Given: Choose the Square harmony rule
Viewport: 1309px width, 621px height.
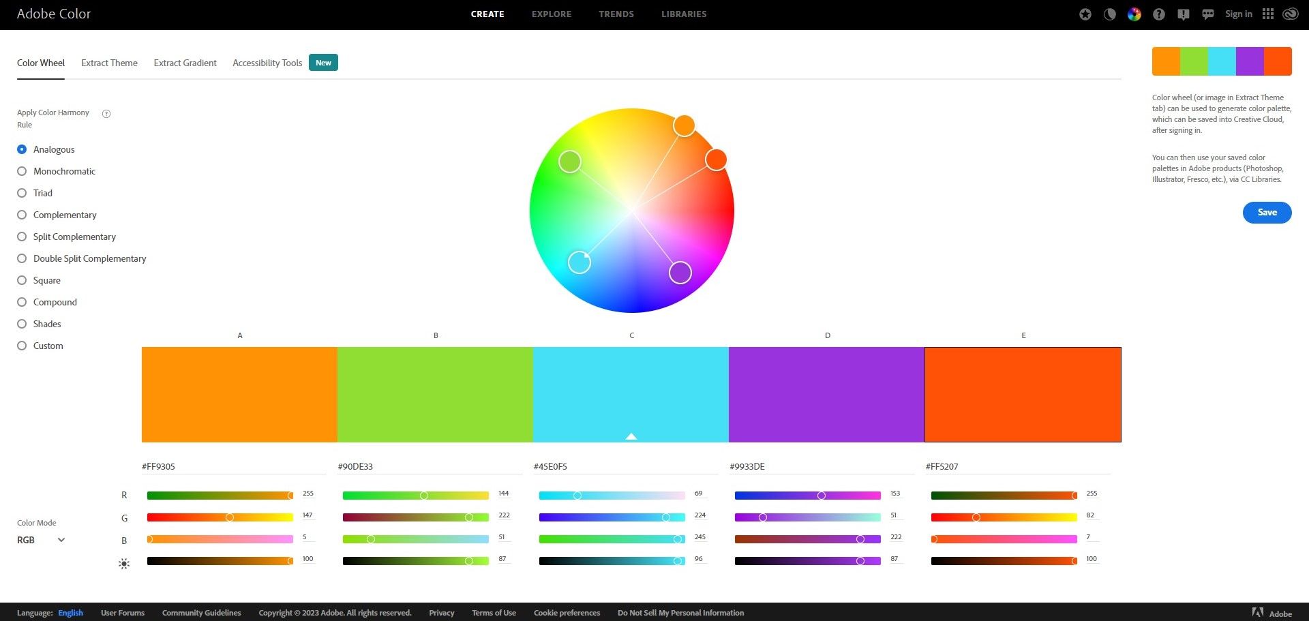Looking at the screenshot, I should click(x=39, y=280).
